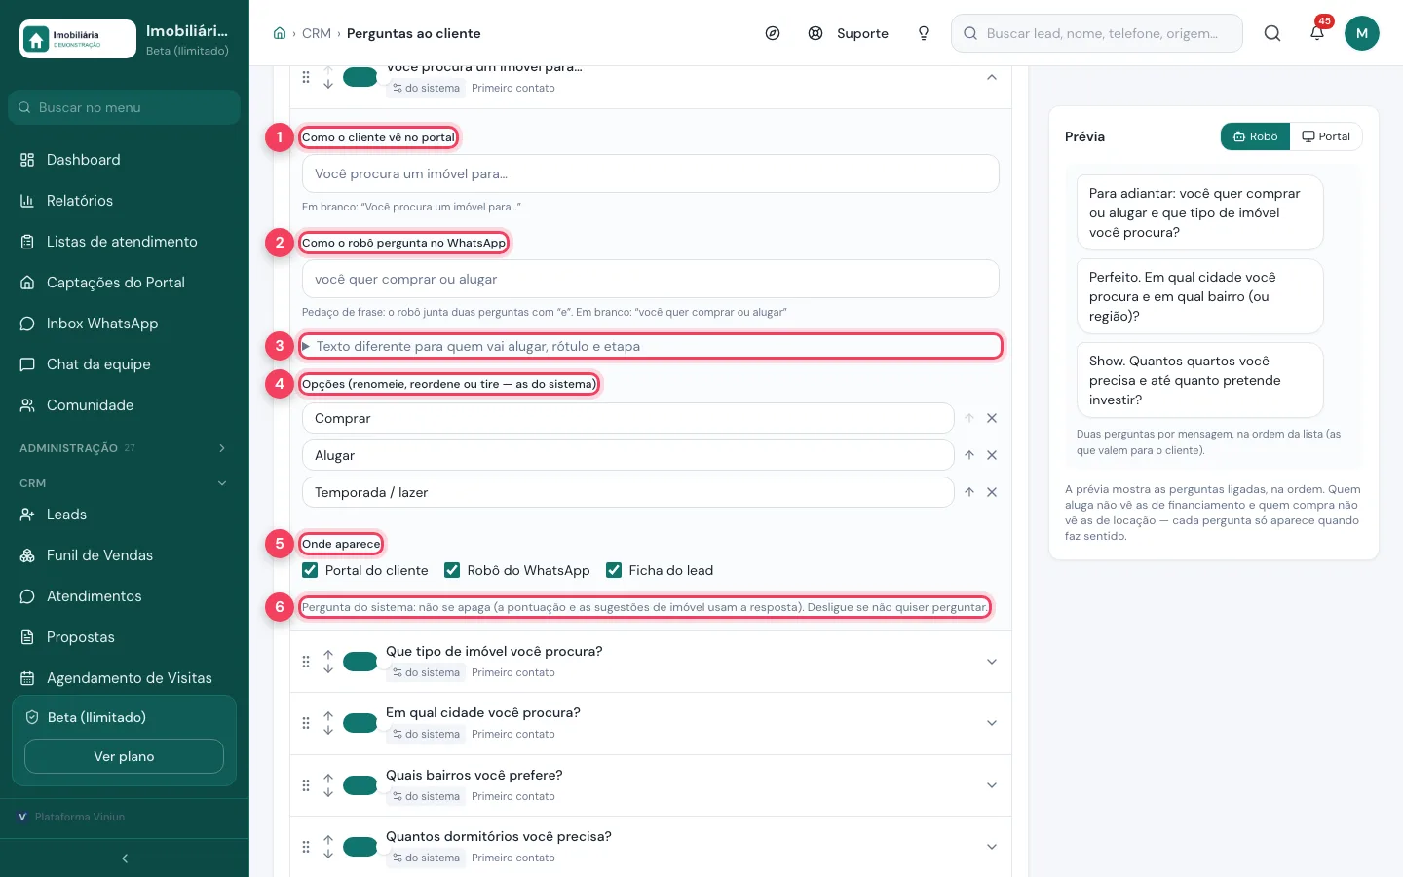The height and width of the screenshot is (877, 1403).
Task: Switch preview to Portal tab
Action: (x=1326, y=136)
